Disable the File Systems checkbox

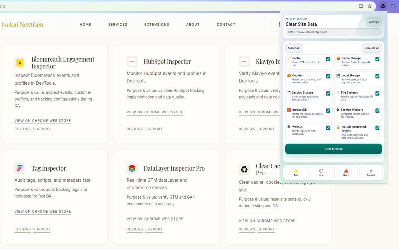click(x=377, y=93)
